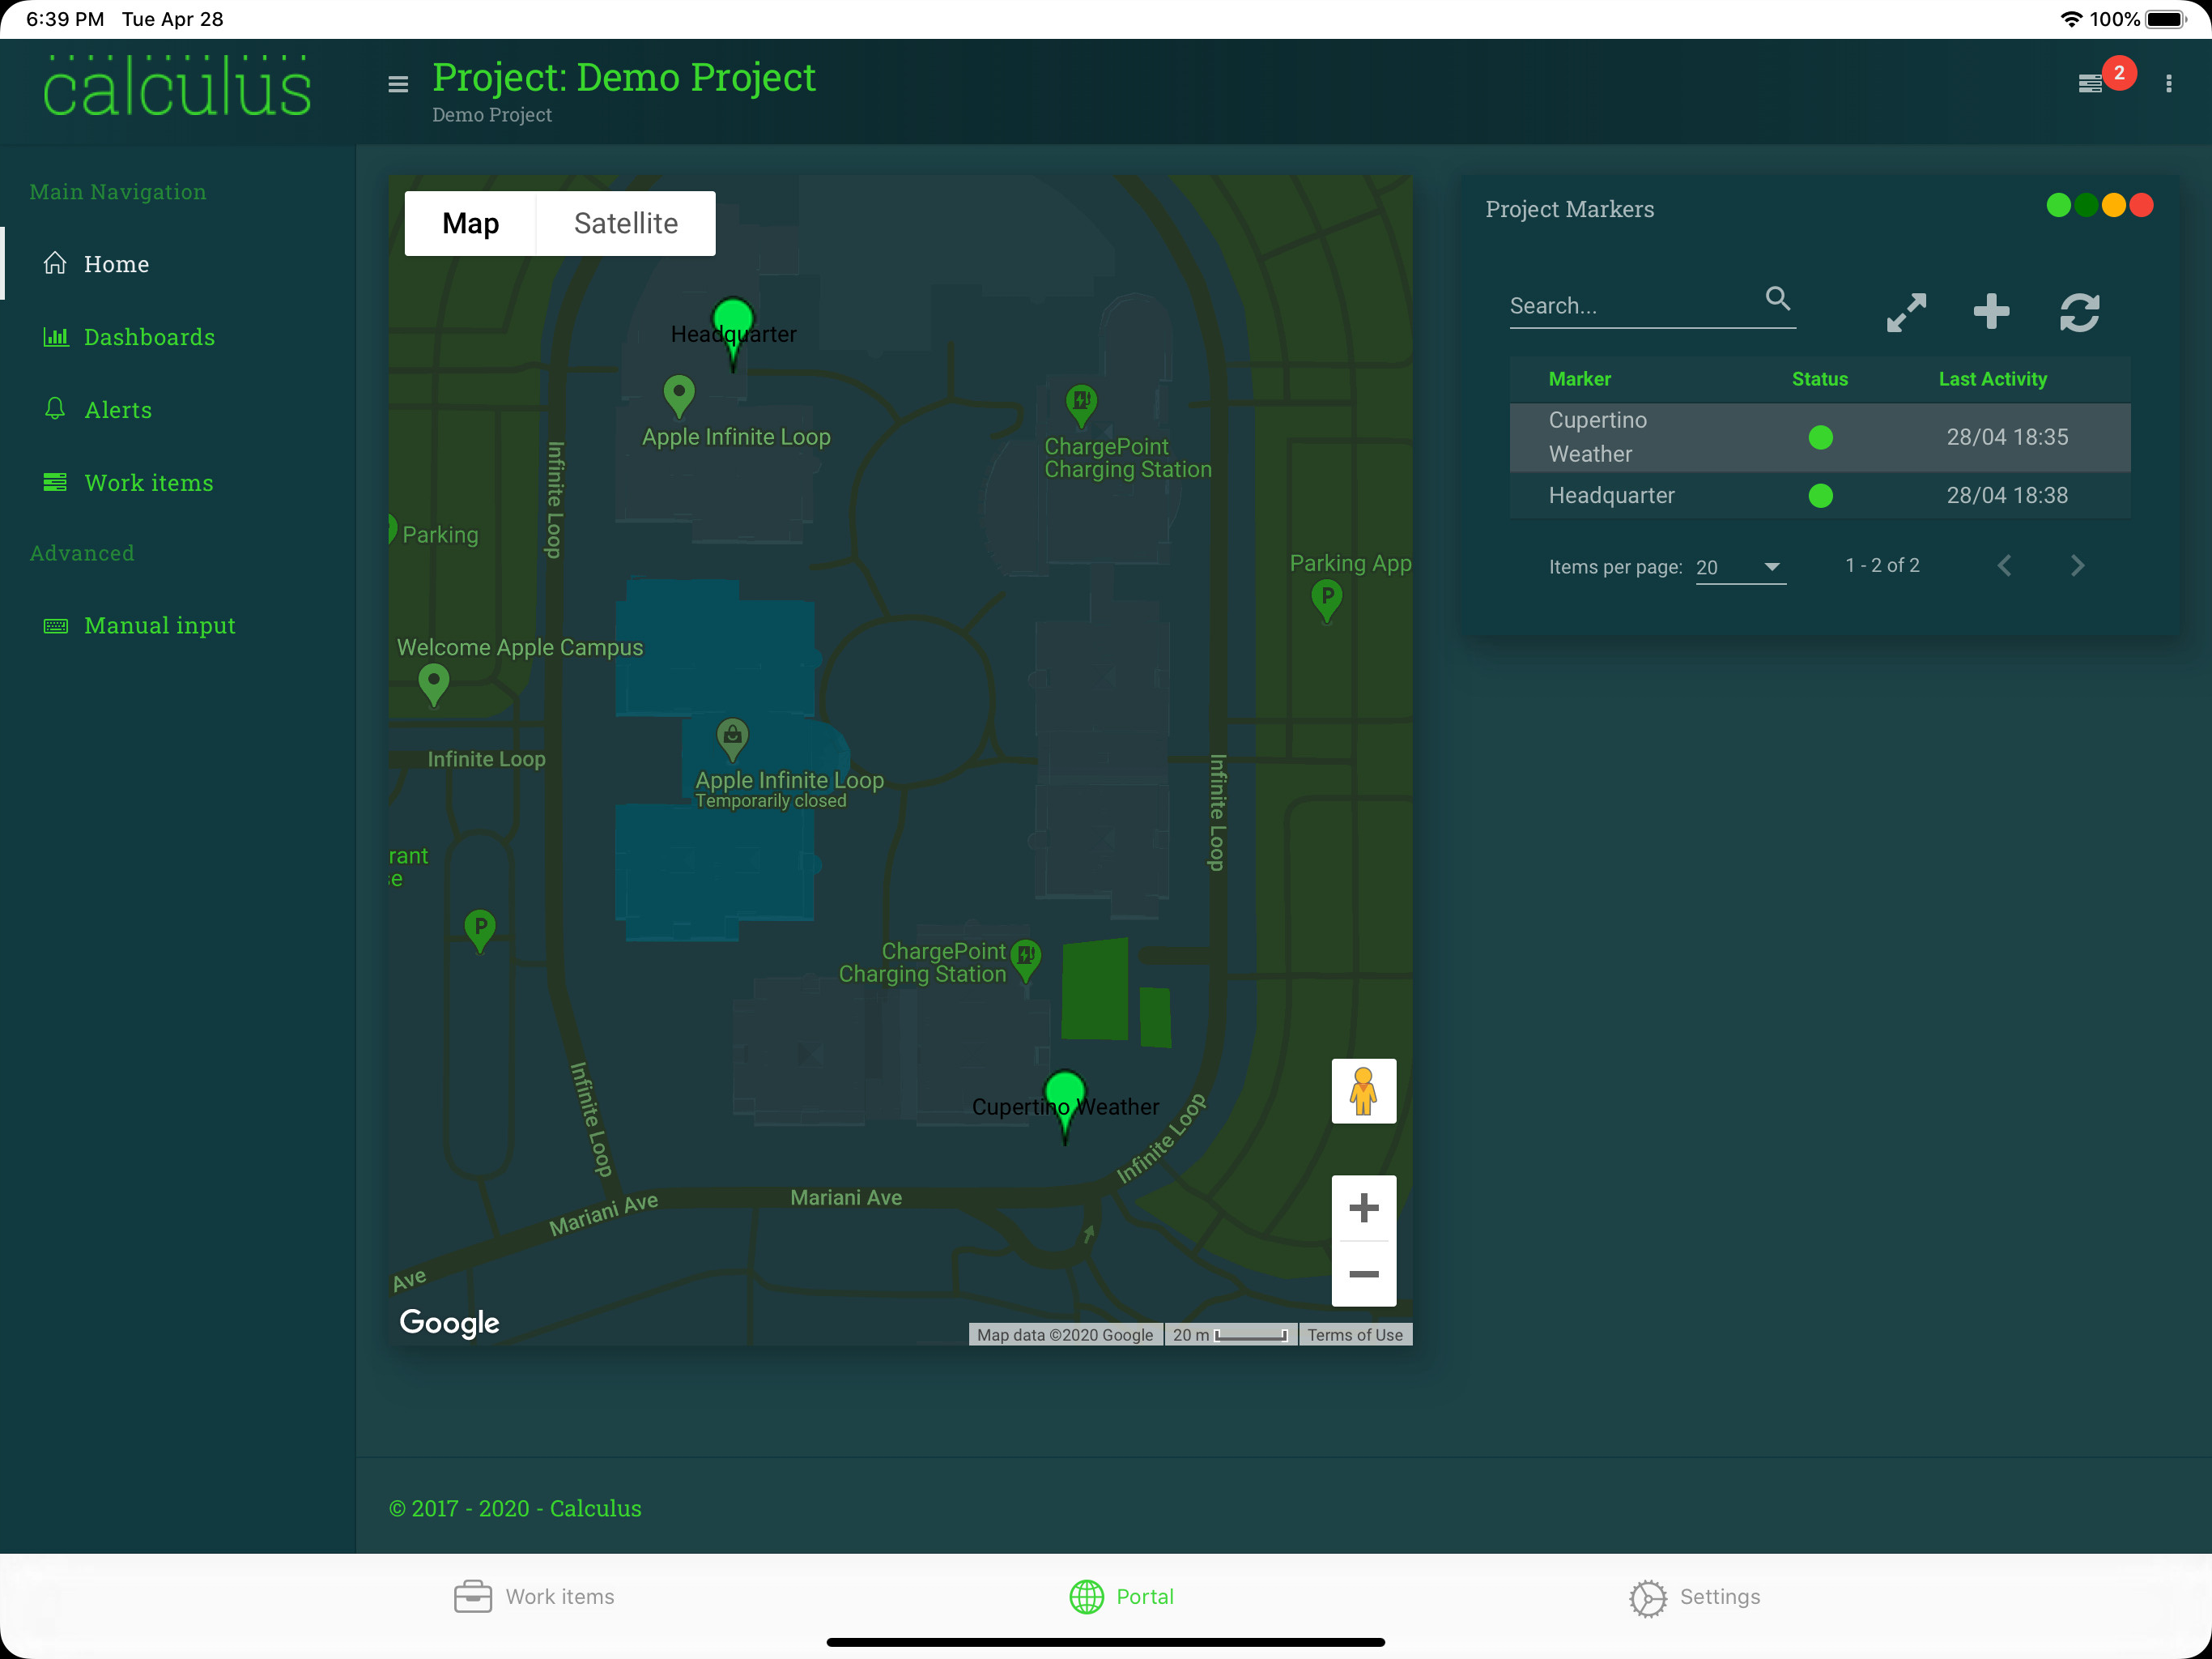Switch to the Work items bottom tab
This screenshot has height=1659, width=2212.
coord(534,1596)
